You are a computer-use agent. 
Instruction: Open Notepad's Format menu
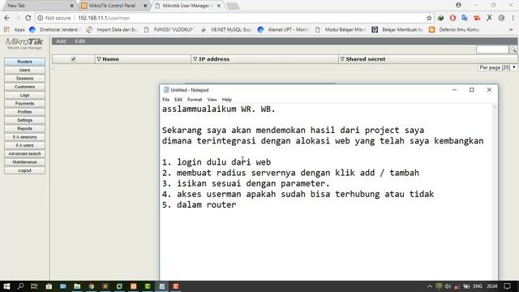pos(195,99)
